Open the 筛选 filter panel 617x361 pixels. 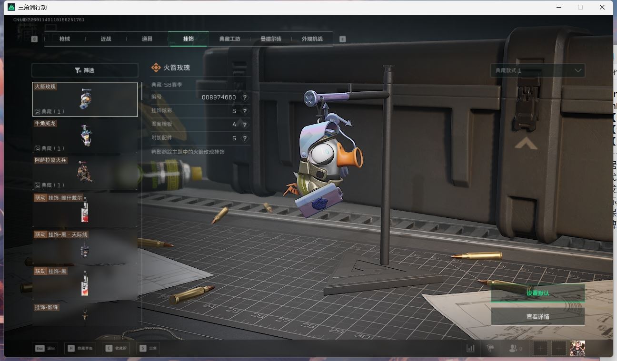[85, 70]
